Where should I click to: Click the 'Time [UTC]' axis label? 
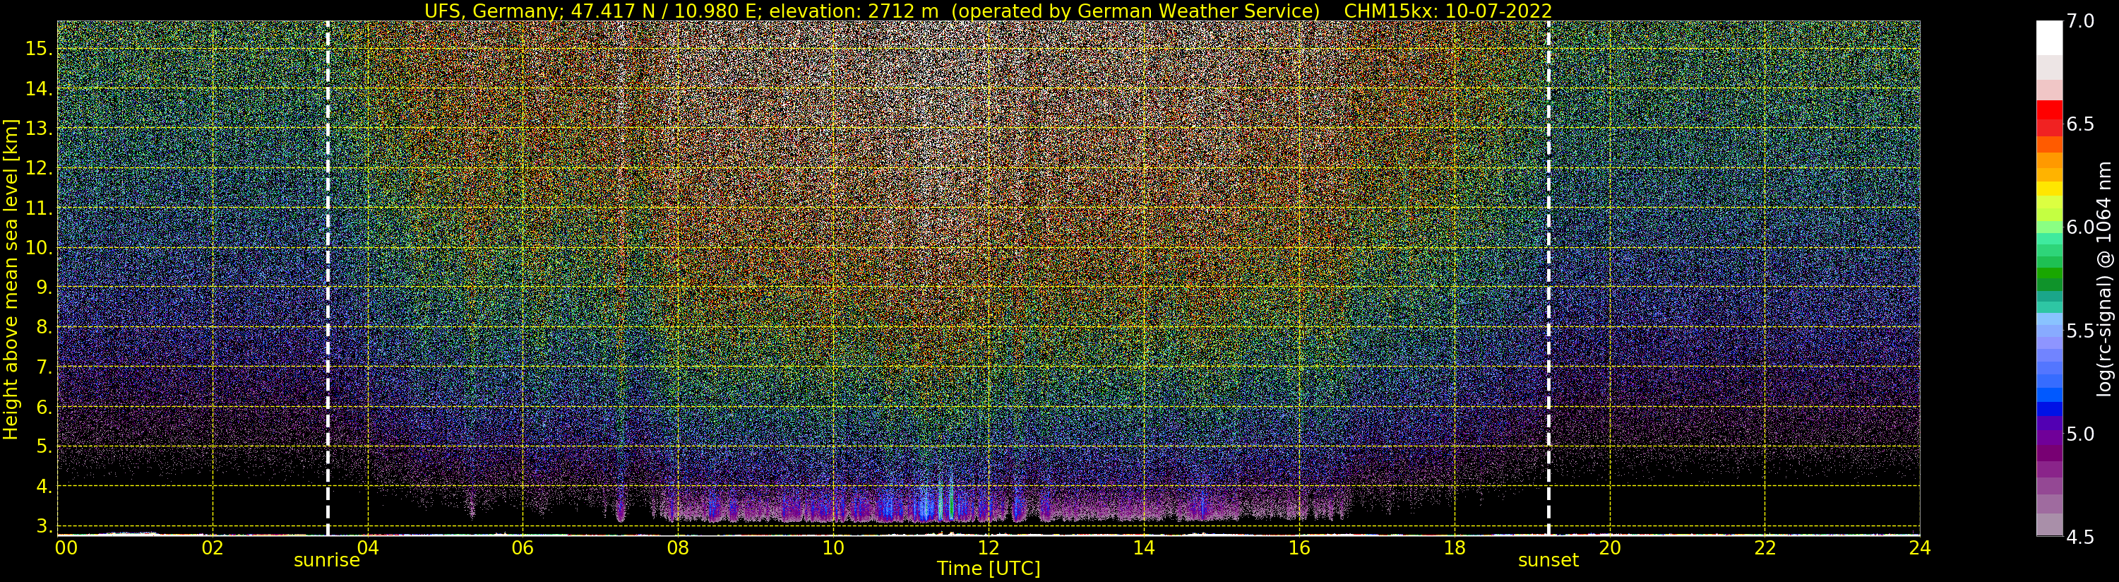coord(989,569)
